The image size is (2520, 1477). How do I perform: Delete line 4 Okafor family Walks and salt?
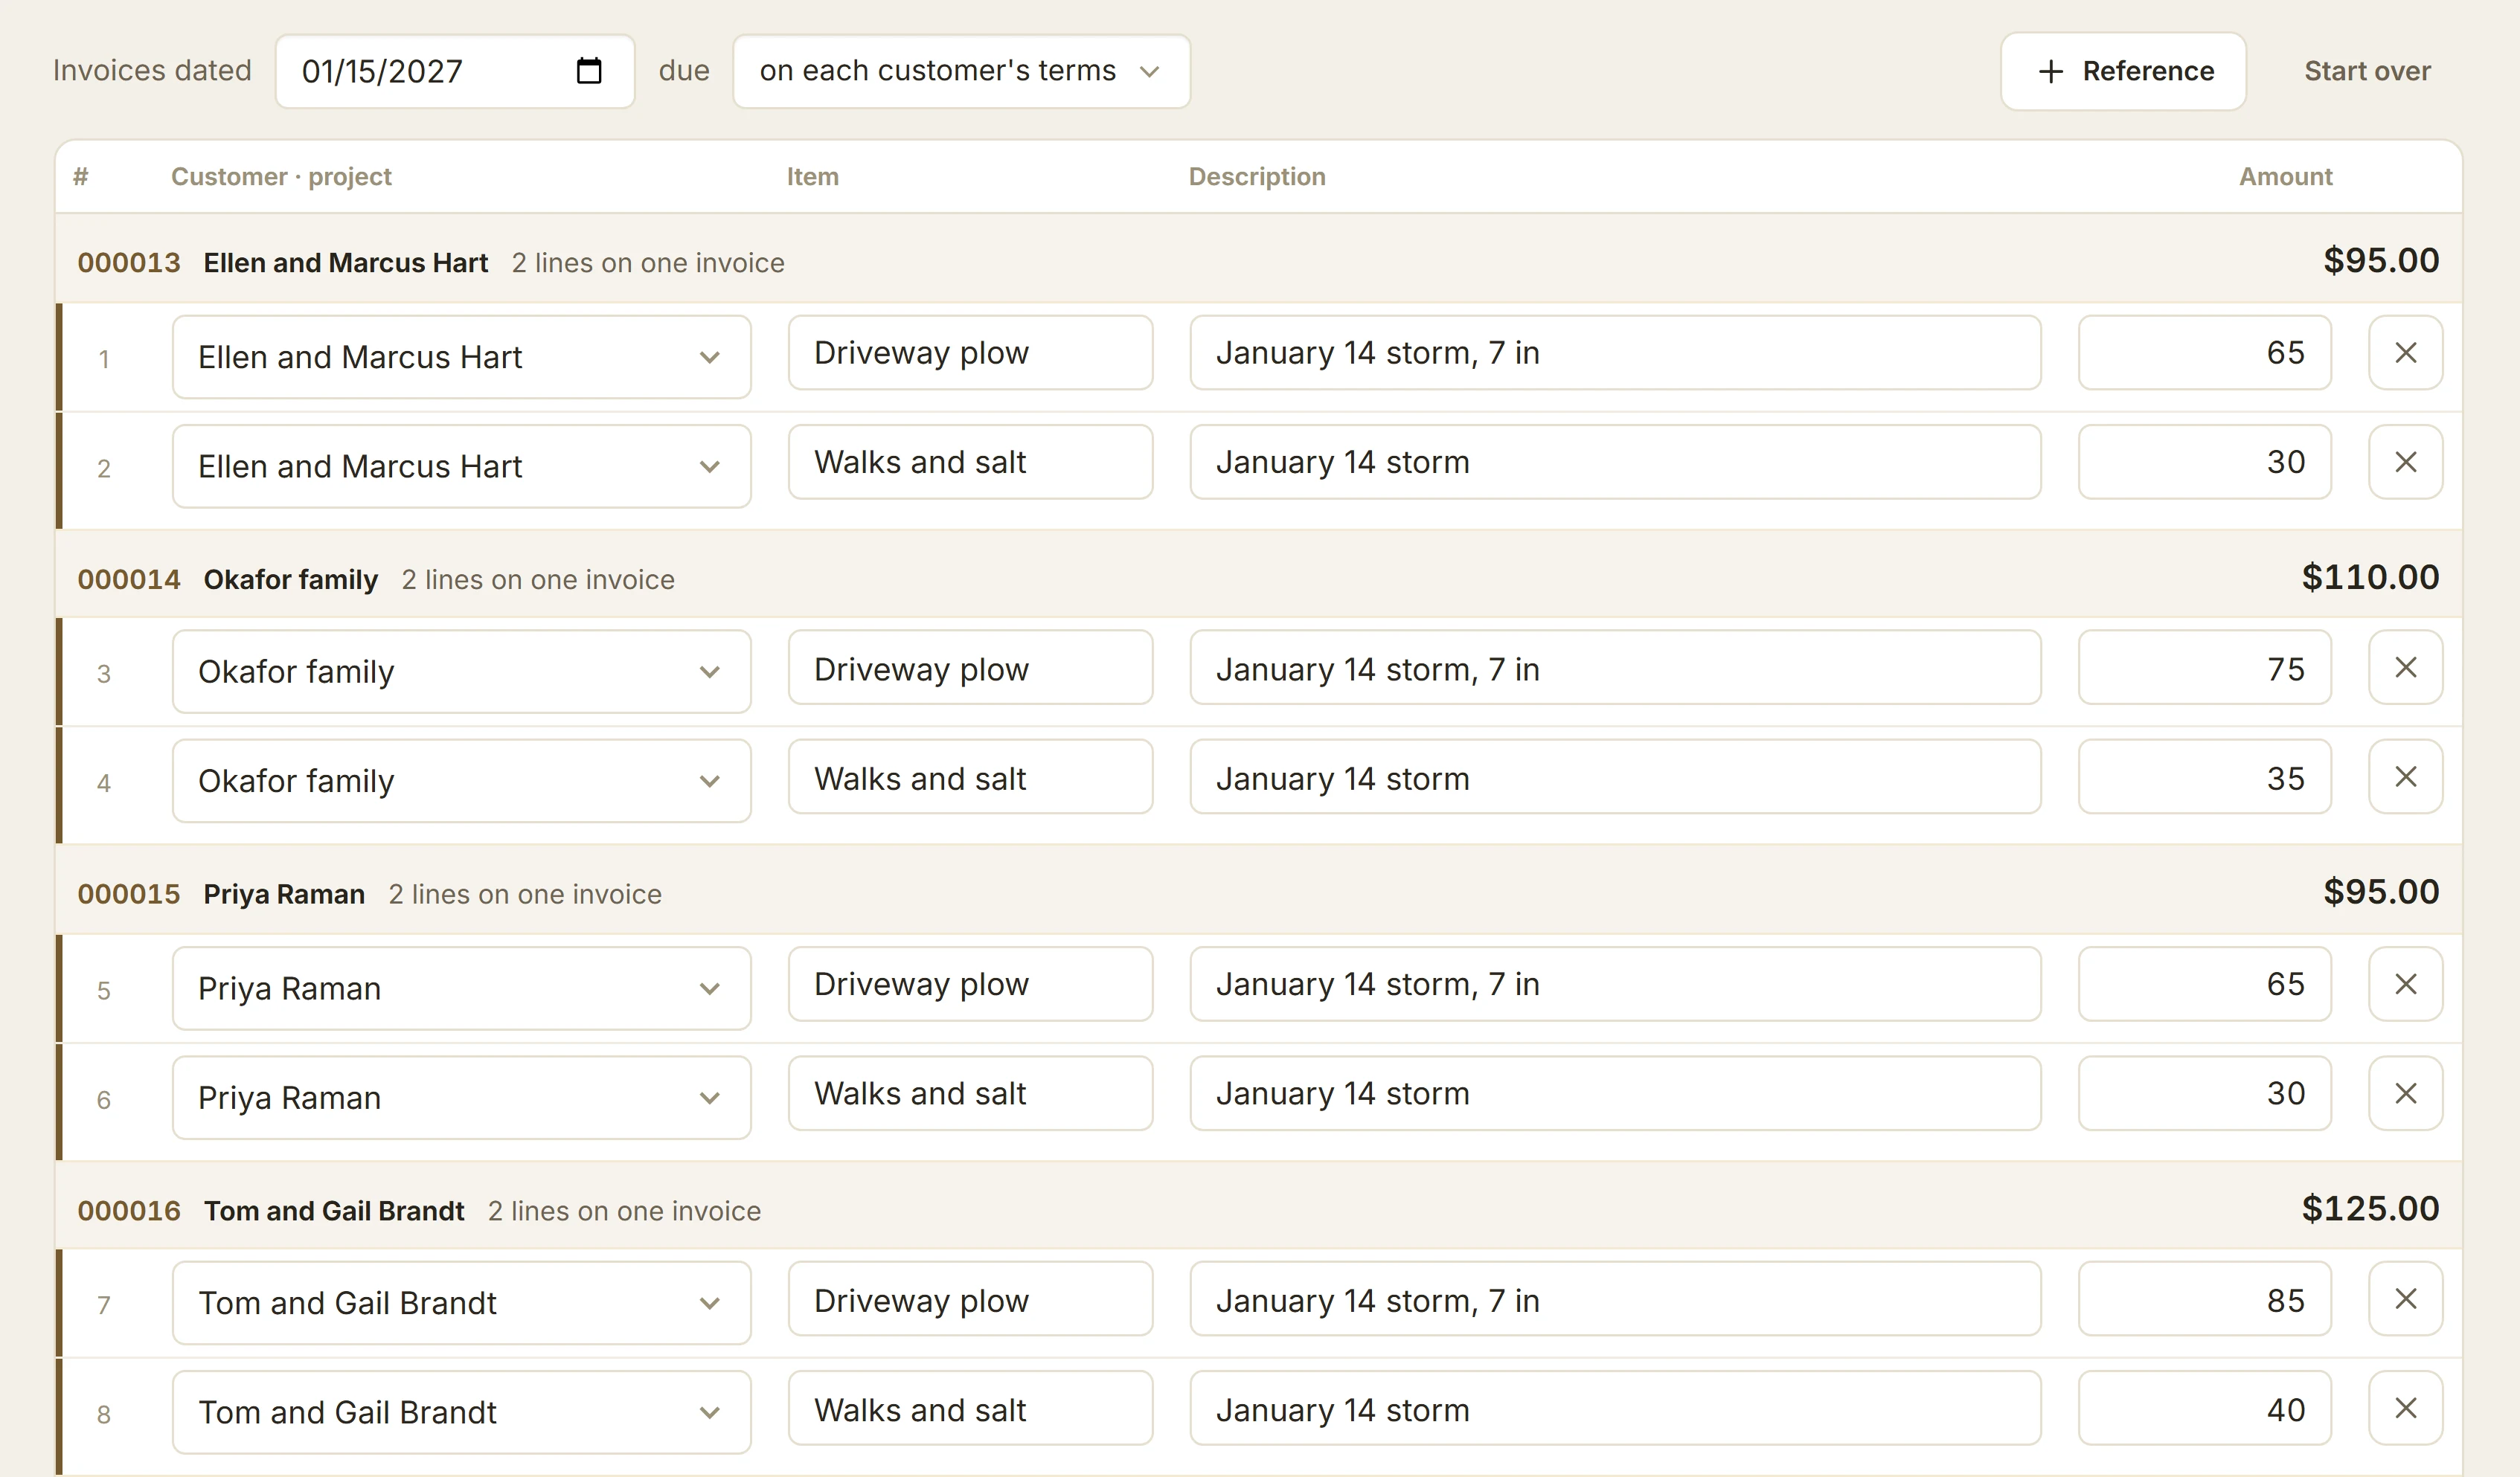click(x=2405, y=776)
